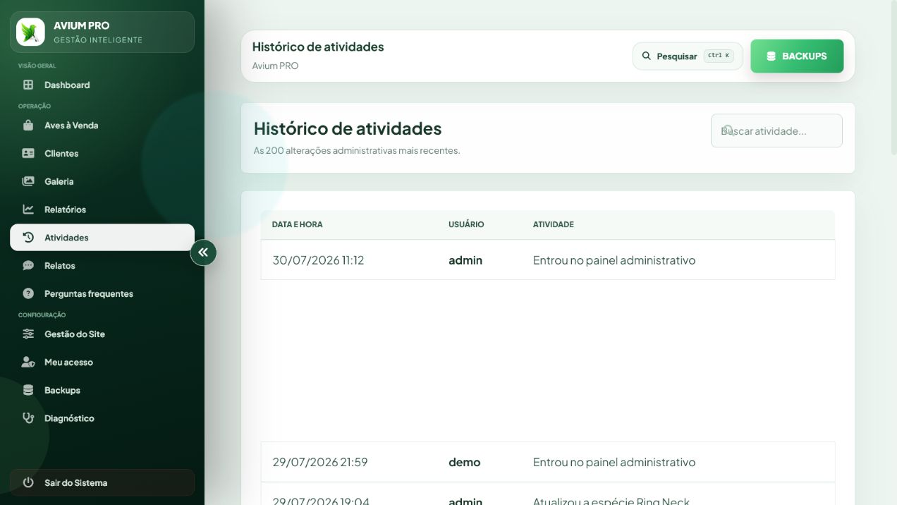Click the page scrollbar on the right
The image size is (897, 505).
point(894,78)
